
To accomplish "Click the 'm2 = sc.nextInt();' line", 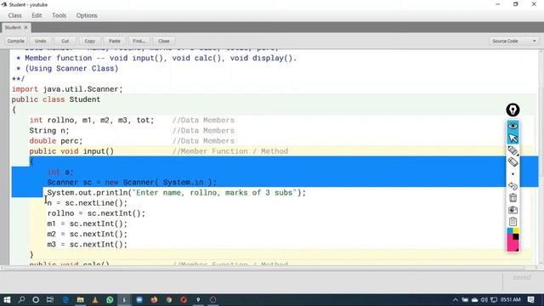I will tap(88, 234).
